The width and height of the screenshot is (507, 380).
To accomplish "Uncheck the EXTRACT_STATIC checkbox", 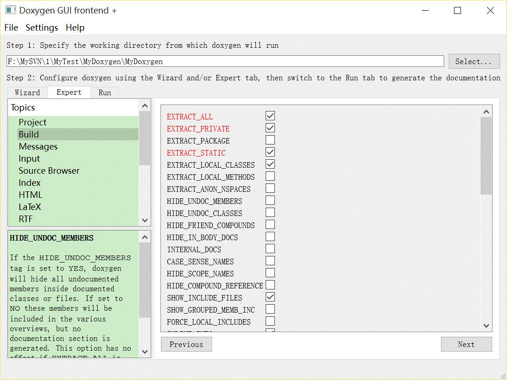I will point(270,152).
